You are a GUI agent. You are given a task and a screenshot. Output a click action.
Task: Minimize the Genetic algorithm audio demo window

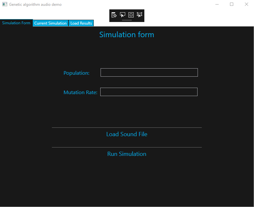(217, 4)
